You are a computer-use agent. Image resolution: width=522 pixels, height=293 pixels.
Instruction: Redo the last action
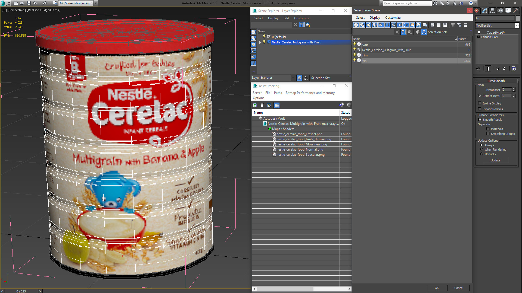coord(45,3)
